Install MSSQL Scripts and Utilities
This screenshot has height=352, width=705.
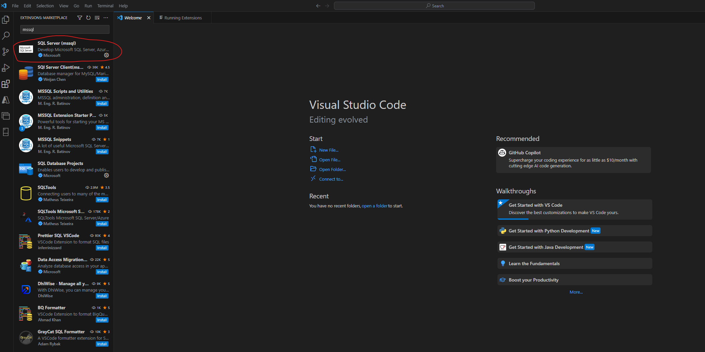[x=102, y=104]
